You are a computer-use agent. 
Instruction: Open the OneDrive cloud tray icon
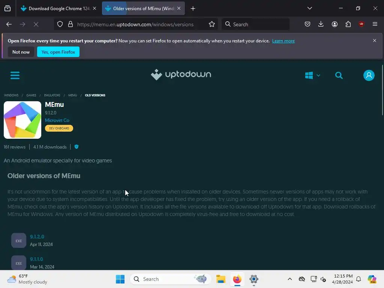(x=302, y=279)
